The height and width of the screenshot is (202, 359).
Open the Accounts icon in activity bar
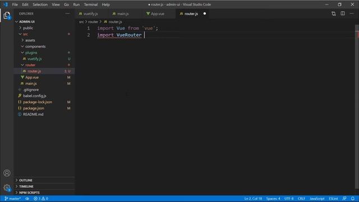coord(7,173)
